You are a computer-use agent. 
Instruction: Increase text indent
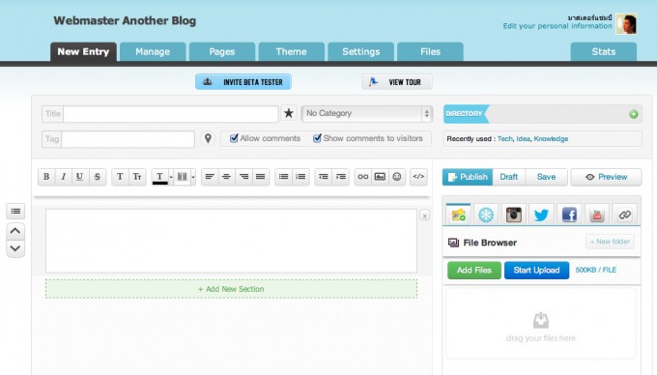[x=341, y=177]
